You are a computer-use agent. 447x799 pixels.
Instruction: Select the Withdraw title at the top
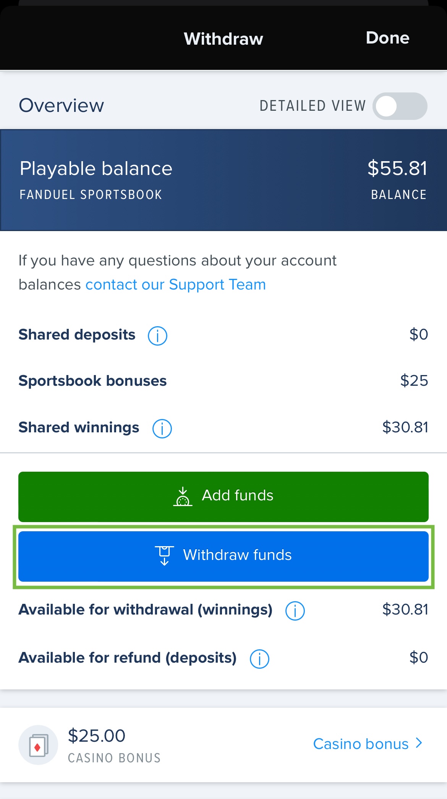pos(223,38)
